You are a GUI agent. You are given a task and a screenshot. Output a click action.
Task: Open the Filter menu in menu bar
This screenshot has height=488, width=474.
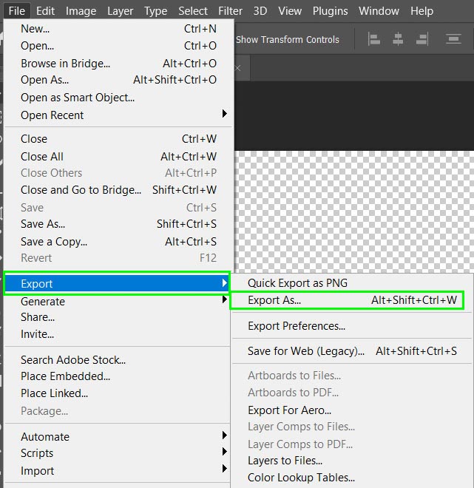tap(230, 11)
